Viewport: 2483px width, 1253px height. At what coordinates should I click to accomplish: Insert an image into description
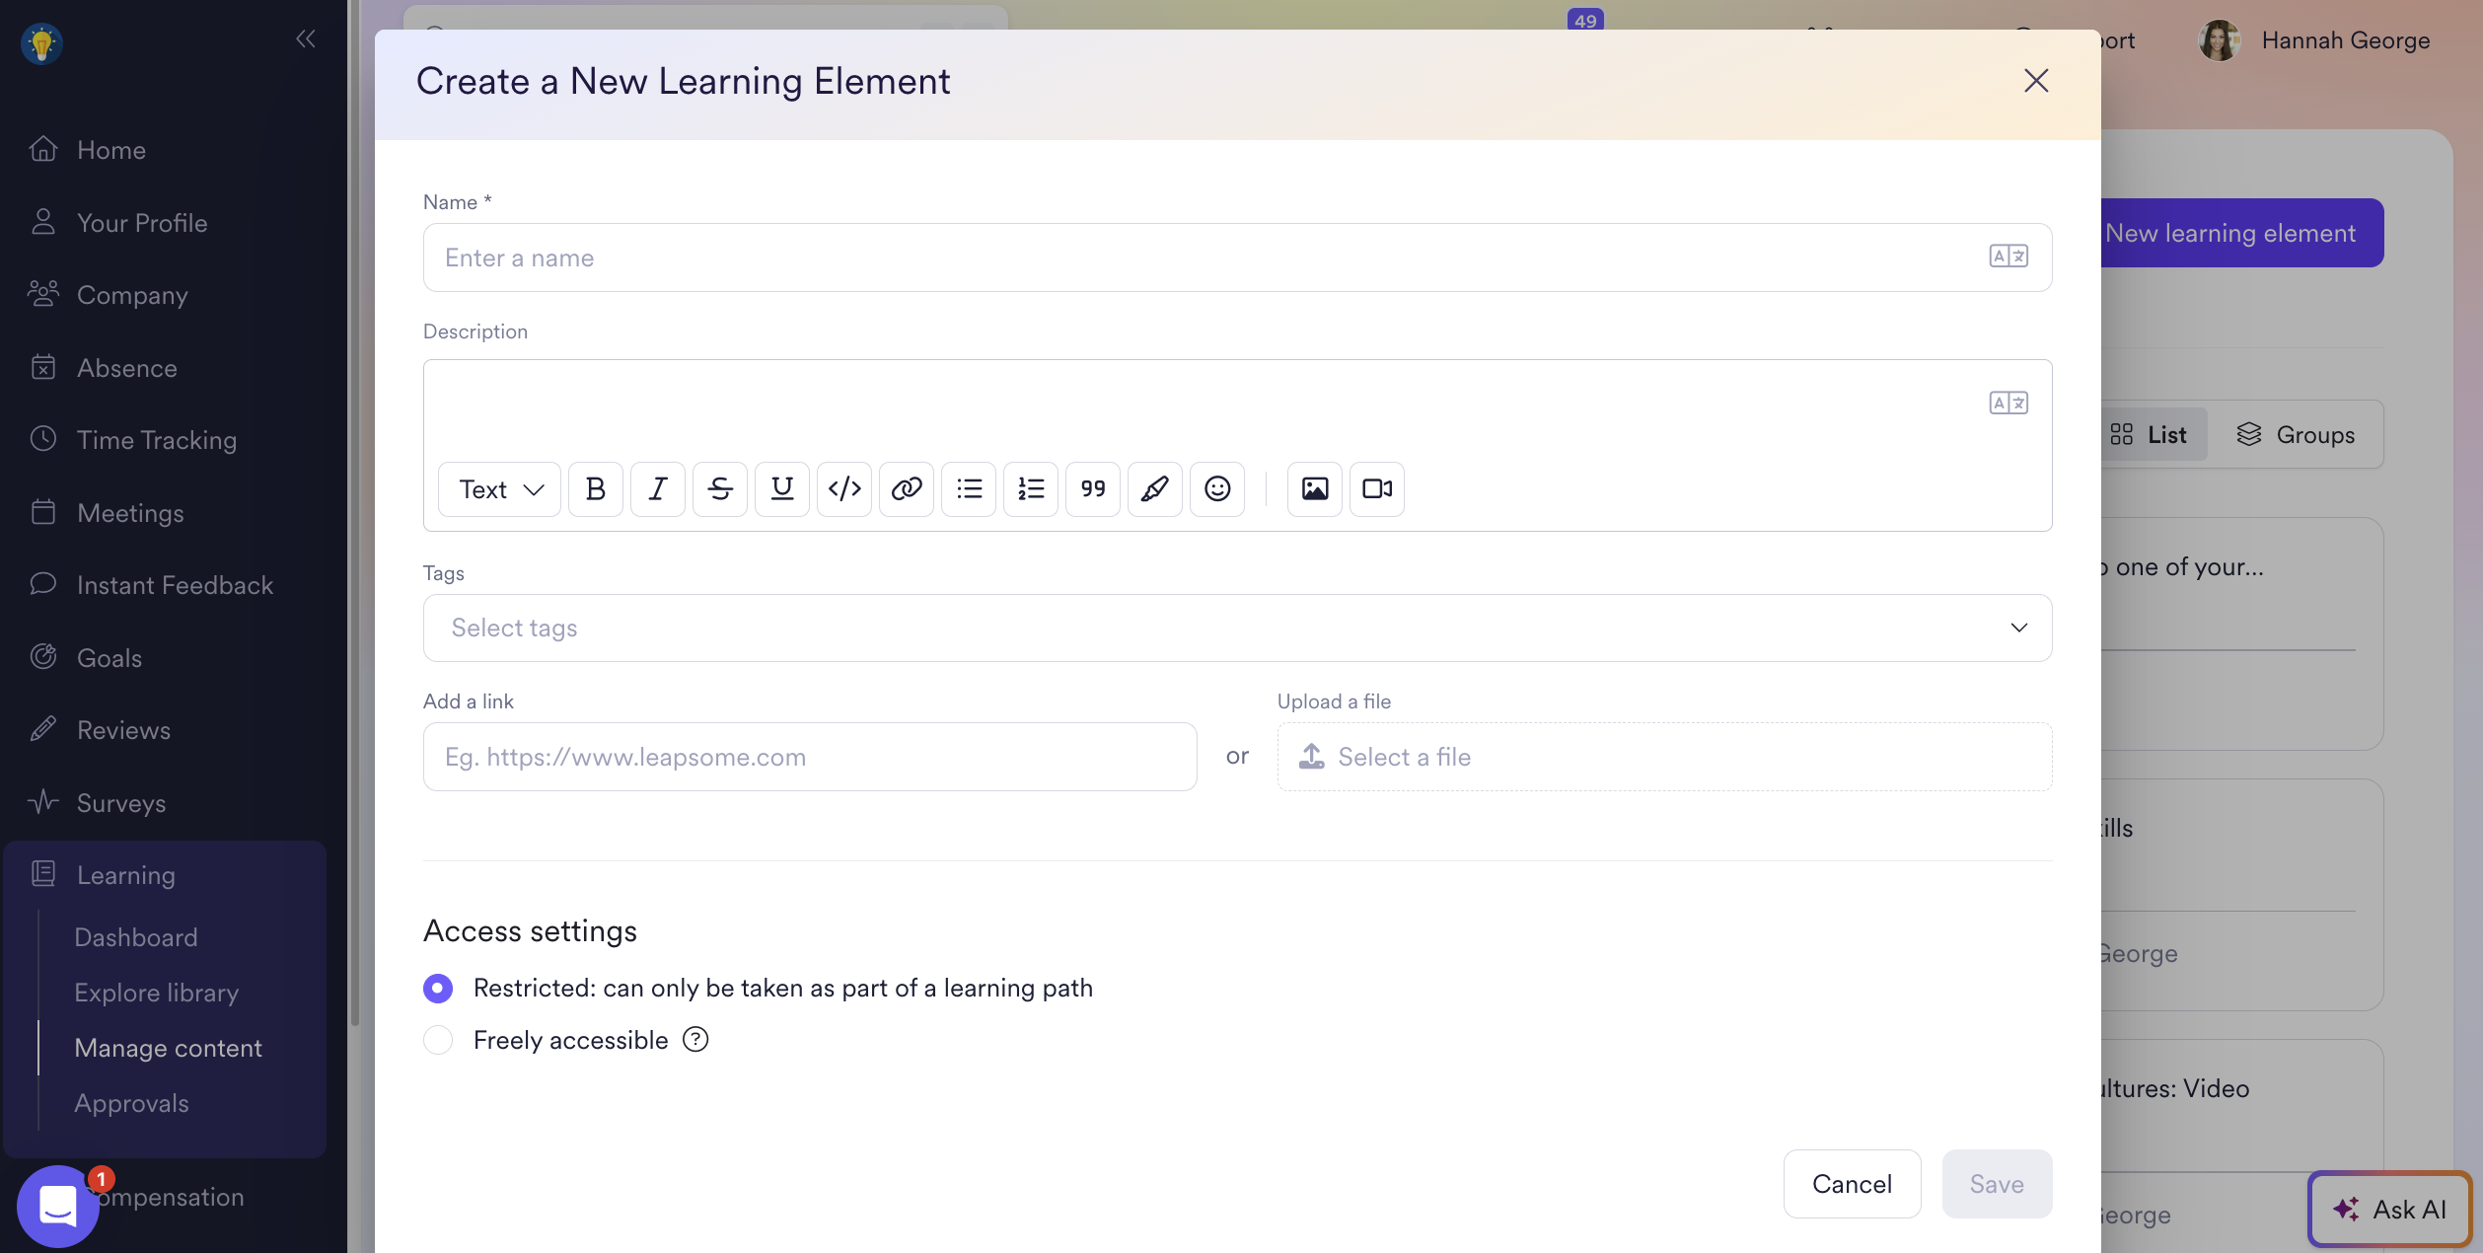pyautogui.click(x=1314, y=488)
